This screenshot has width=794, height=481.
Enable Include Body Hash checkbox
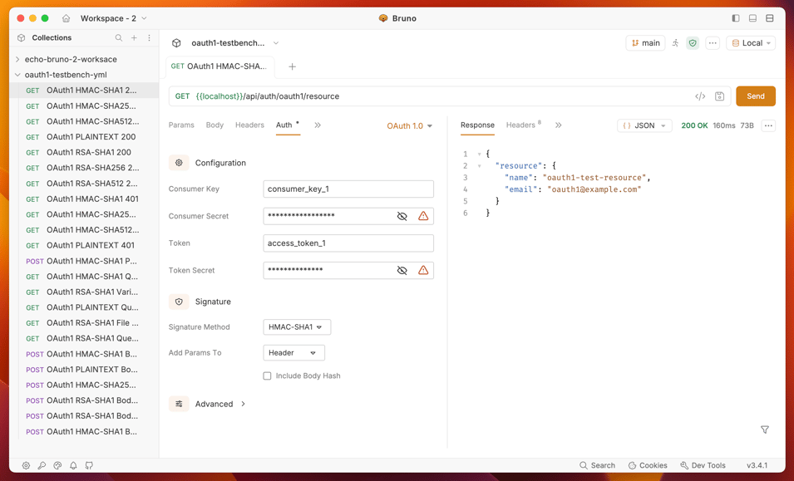coord(267,375)
